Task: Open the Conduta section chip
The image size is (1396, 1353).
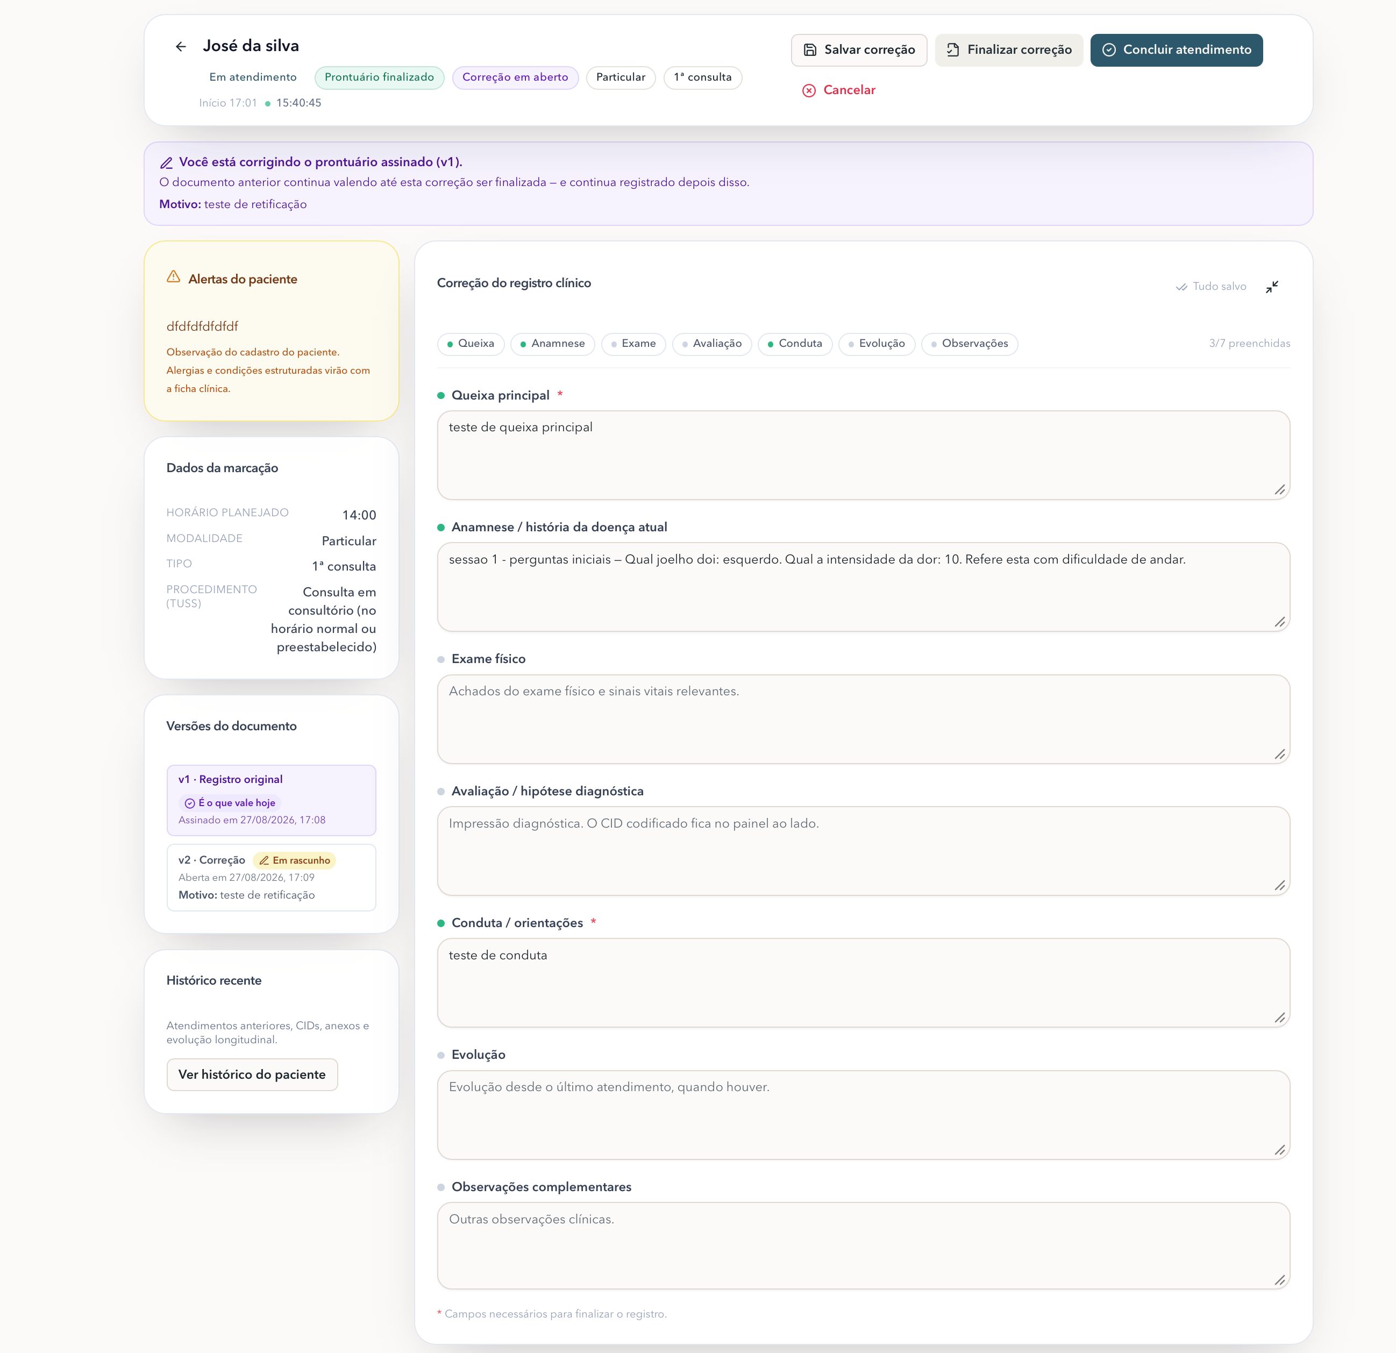Action: 795,344
